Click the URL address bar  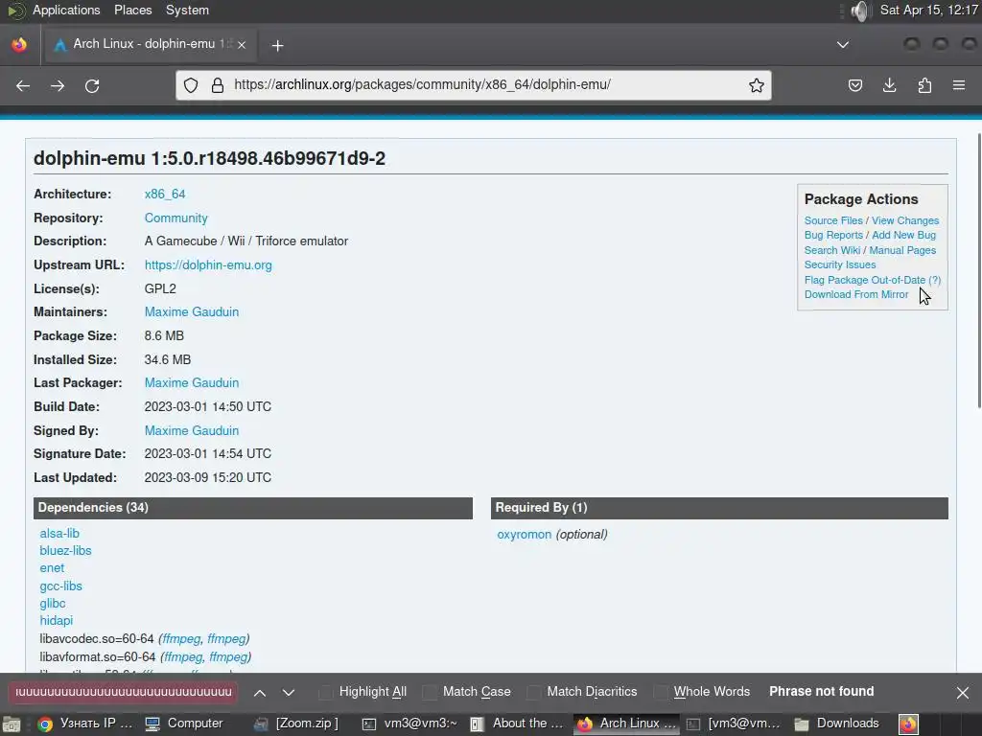click(474, 85)
